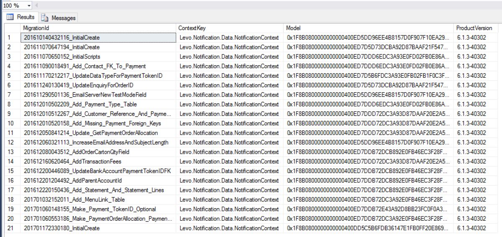Image resolution: width=502 pixels, height=237 pixels.
Task: Select Model cell in row 19
Action: [x=369, y=209]
